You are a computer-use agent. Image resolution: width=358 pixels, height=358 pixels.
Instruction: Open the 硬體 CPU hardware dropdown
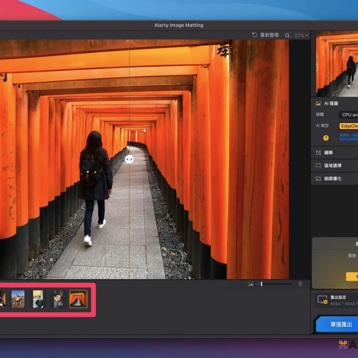tap(348, 115)
